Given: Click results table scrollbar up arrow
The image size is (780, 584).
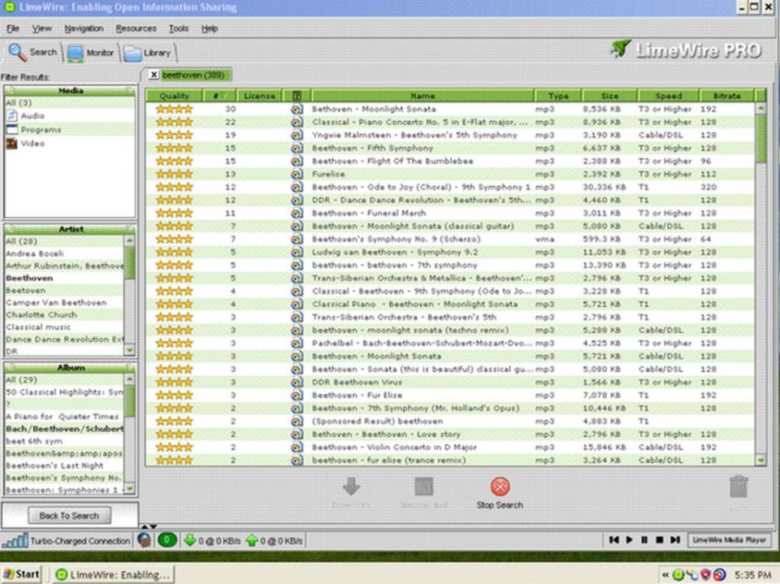Looking at the screenshot, I should [760, 108].
